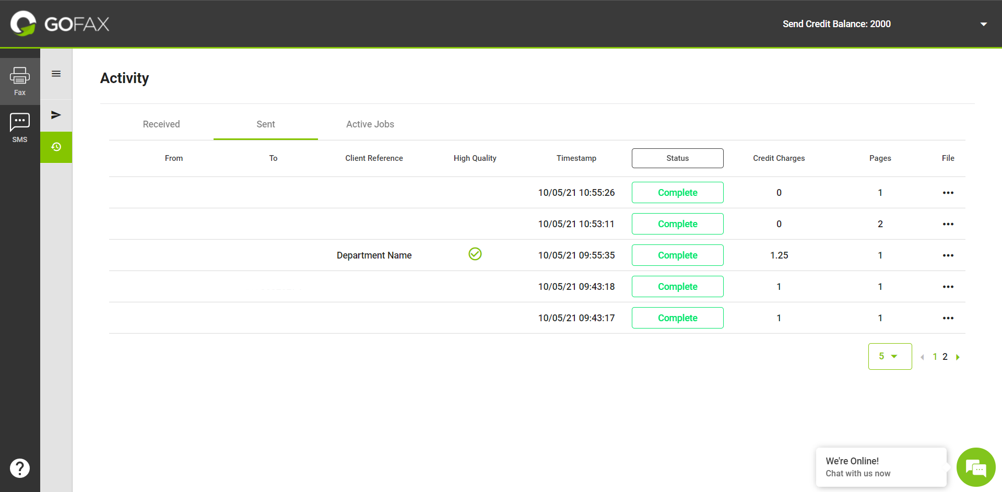This screenshot has height=492, width=1002.
Task: Click the Credit Charges column header
Action: coord(779,158)
